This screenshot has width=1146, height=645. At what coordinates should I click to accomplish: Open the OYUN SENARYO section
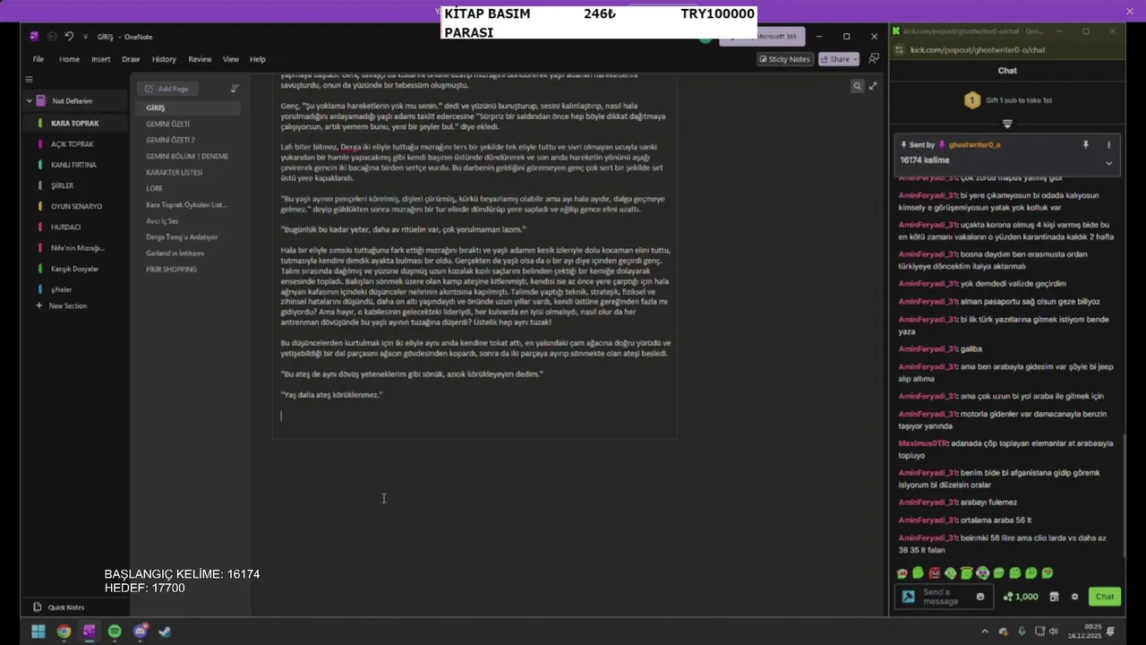coord(75,206)
